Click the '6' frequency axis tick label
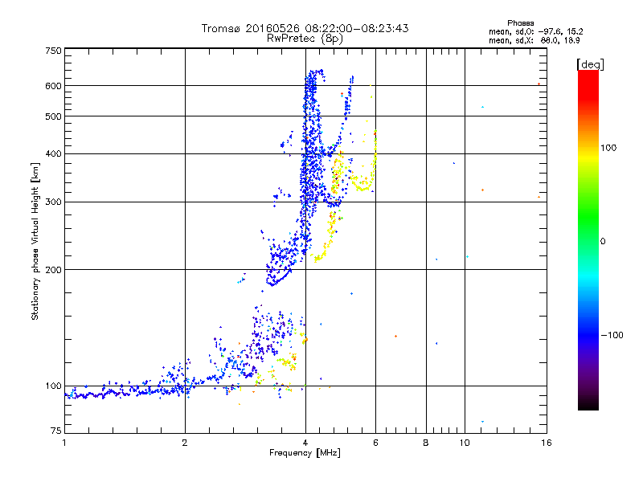643x482 pixels. (375, 443)
